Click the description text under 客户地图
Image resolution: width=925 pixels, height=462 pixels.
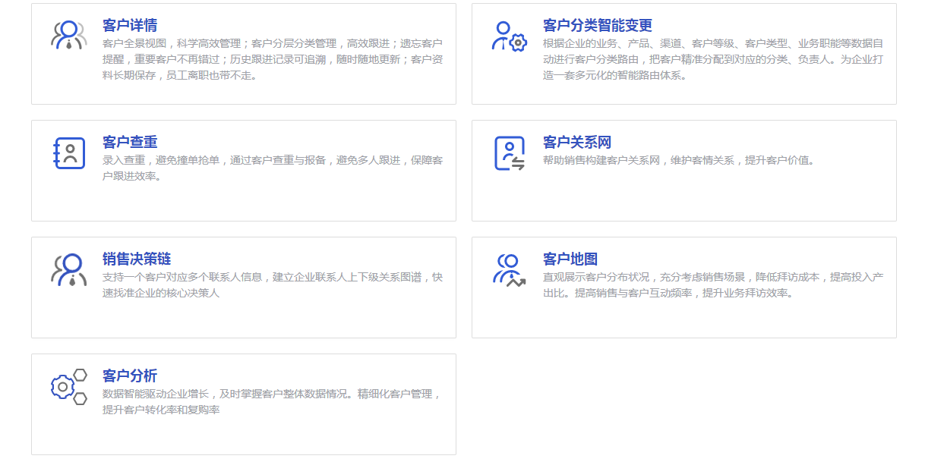point(712,285)
